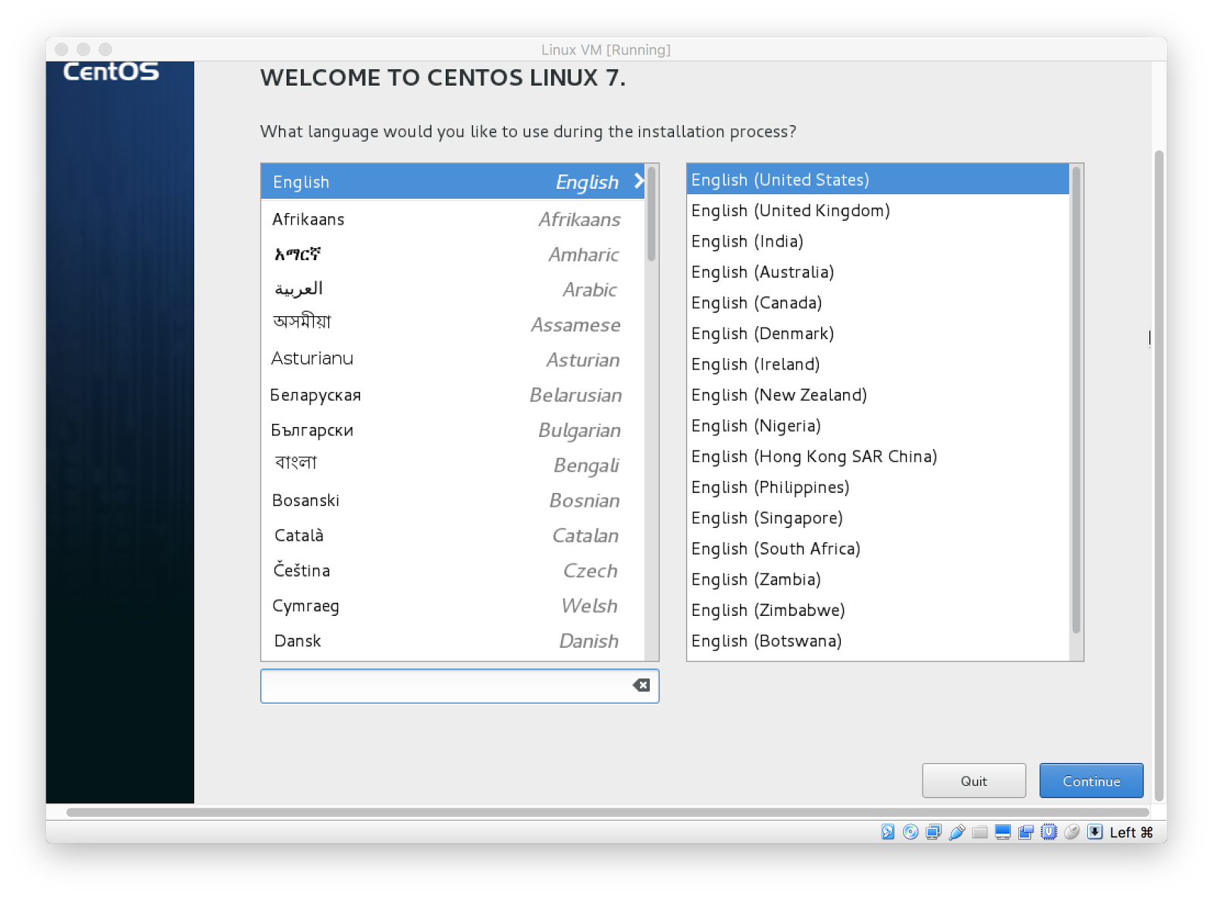Open the USB devices status icon
The width and height of the screenshot is (1213, 898).
[x=957, y=832]
